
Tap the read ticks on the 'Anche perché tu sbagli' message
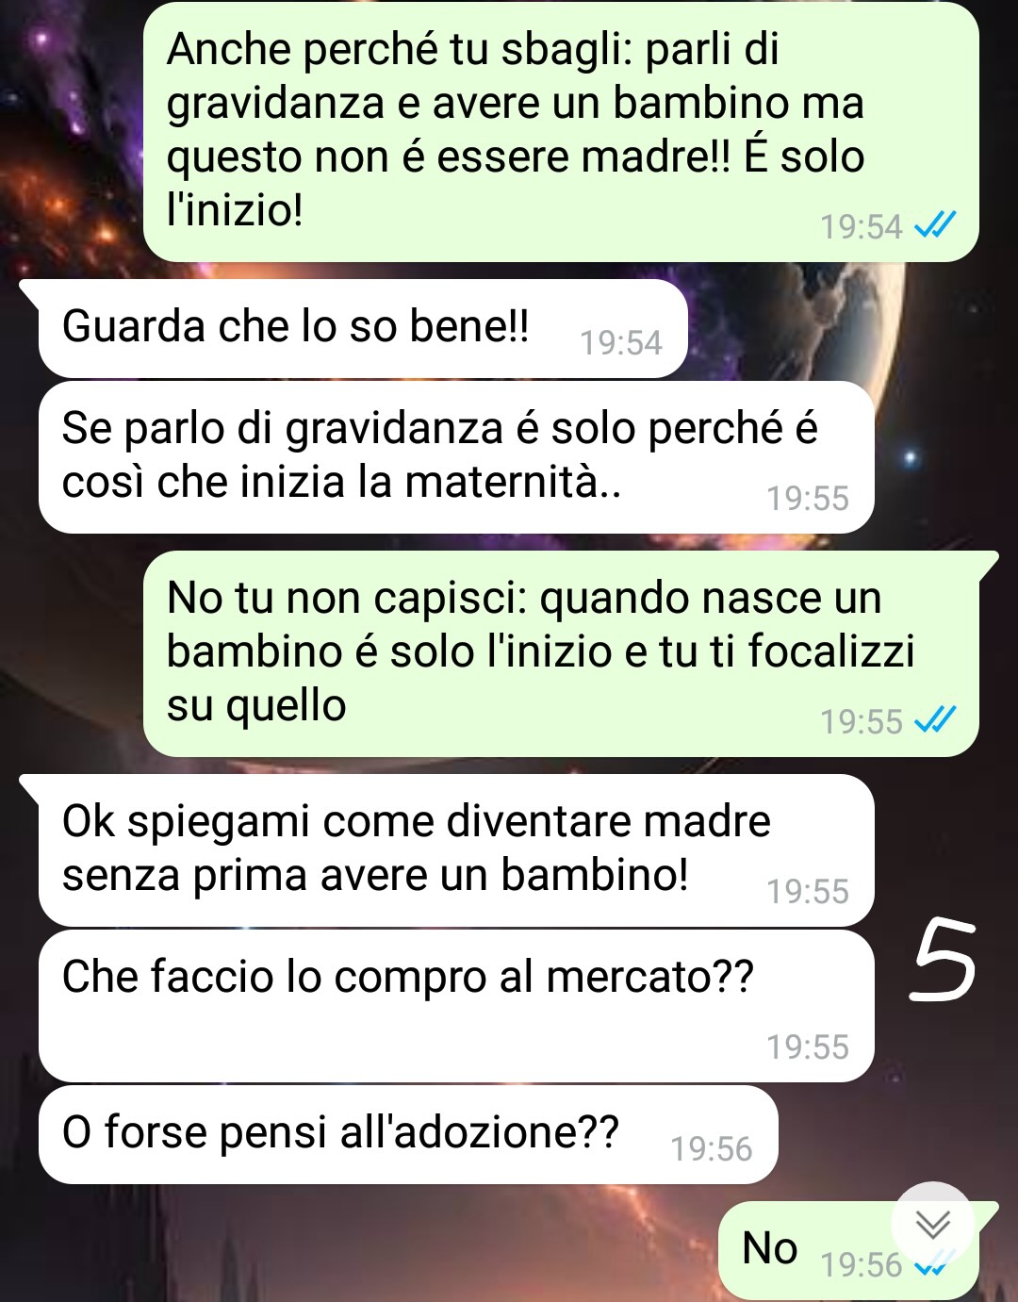pos(935,225)
